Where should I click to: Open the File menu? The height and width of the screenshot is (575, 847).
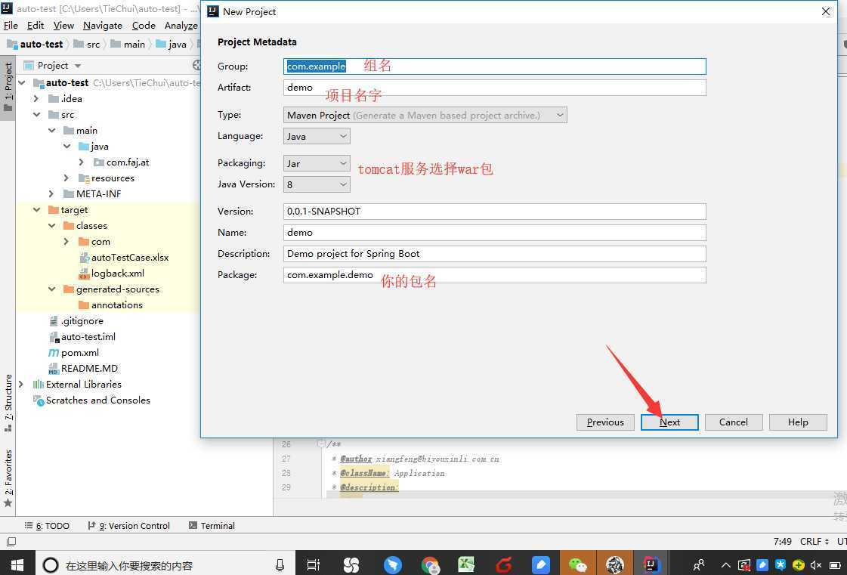(11, 26)
